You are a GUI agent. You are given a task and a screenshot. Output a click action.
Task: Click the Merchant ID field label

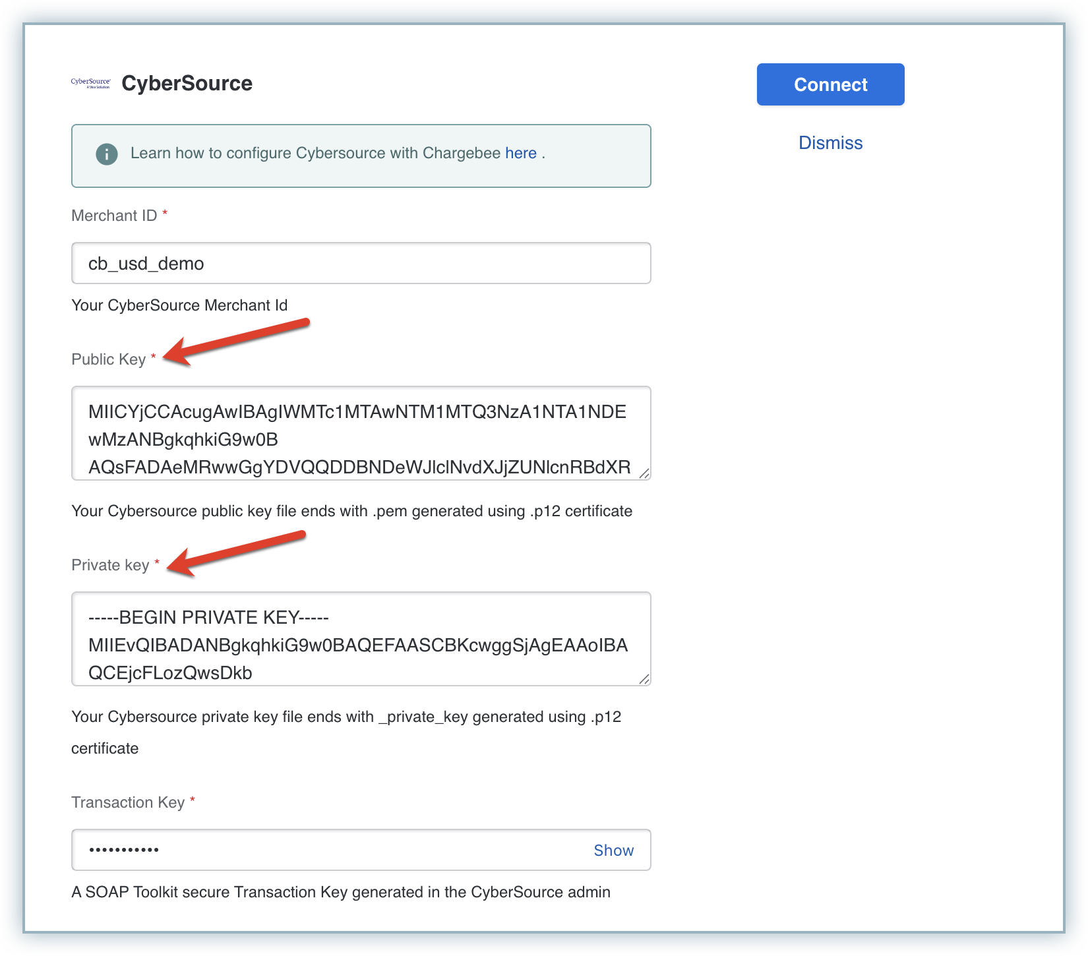tap(114, 216)
